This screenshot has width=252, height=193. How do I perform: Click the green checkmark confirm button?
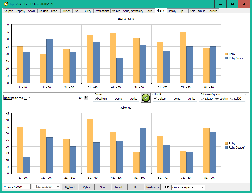146,98
